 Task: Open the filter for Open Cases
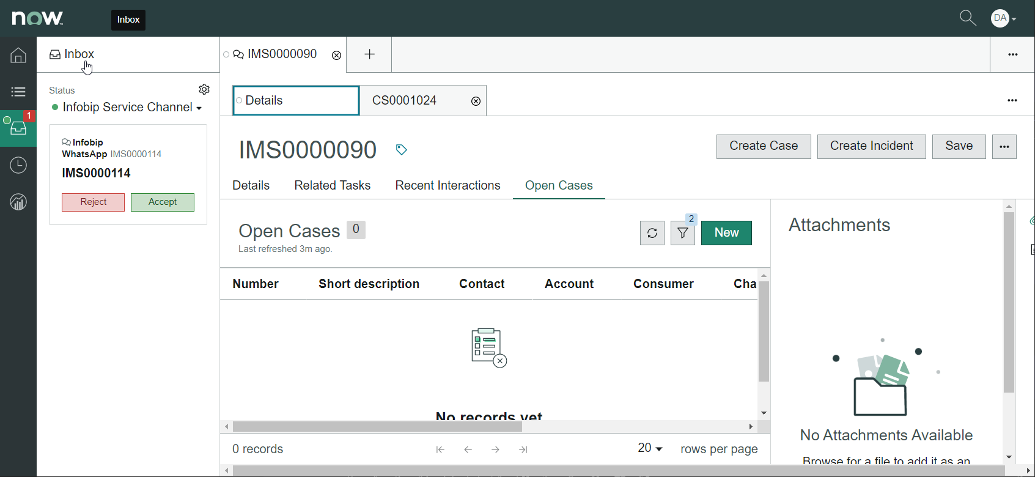click(682, 233)
